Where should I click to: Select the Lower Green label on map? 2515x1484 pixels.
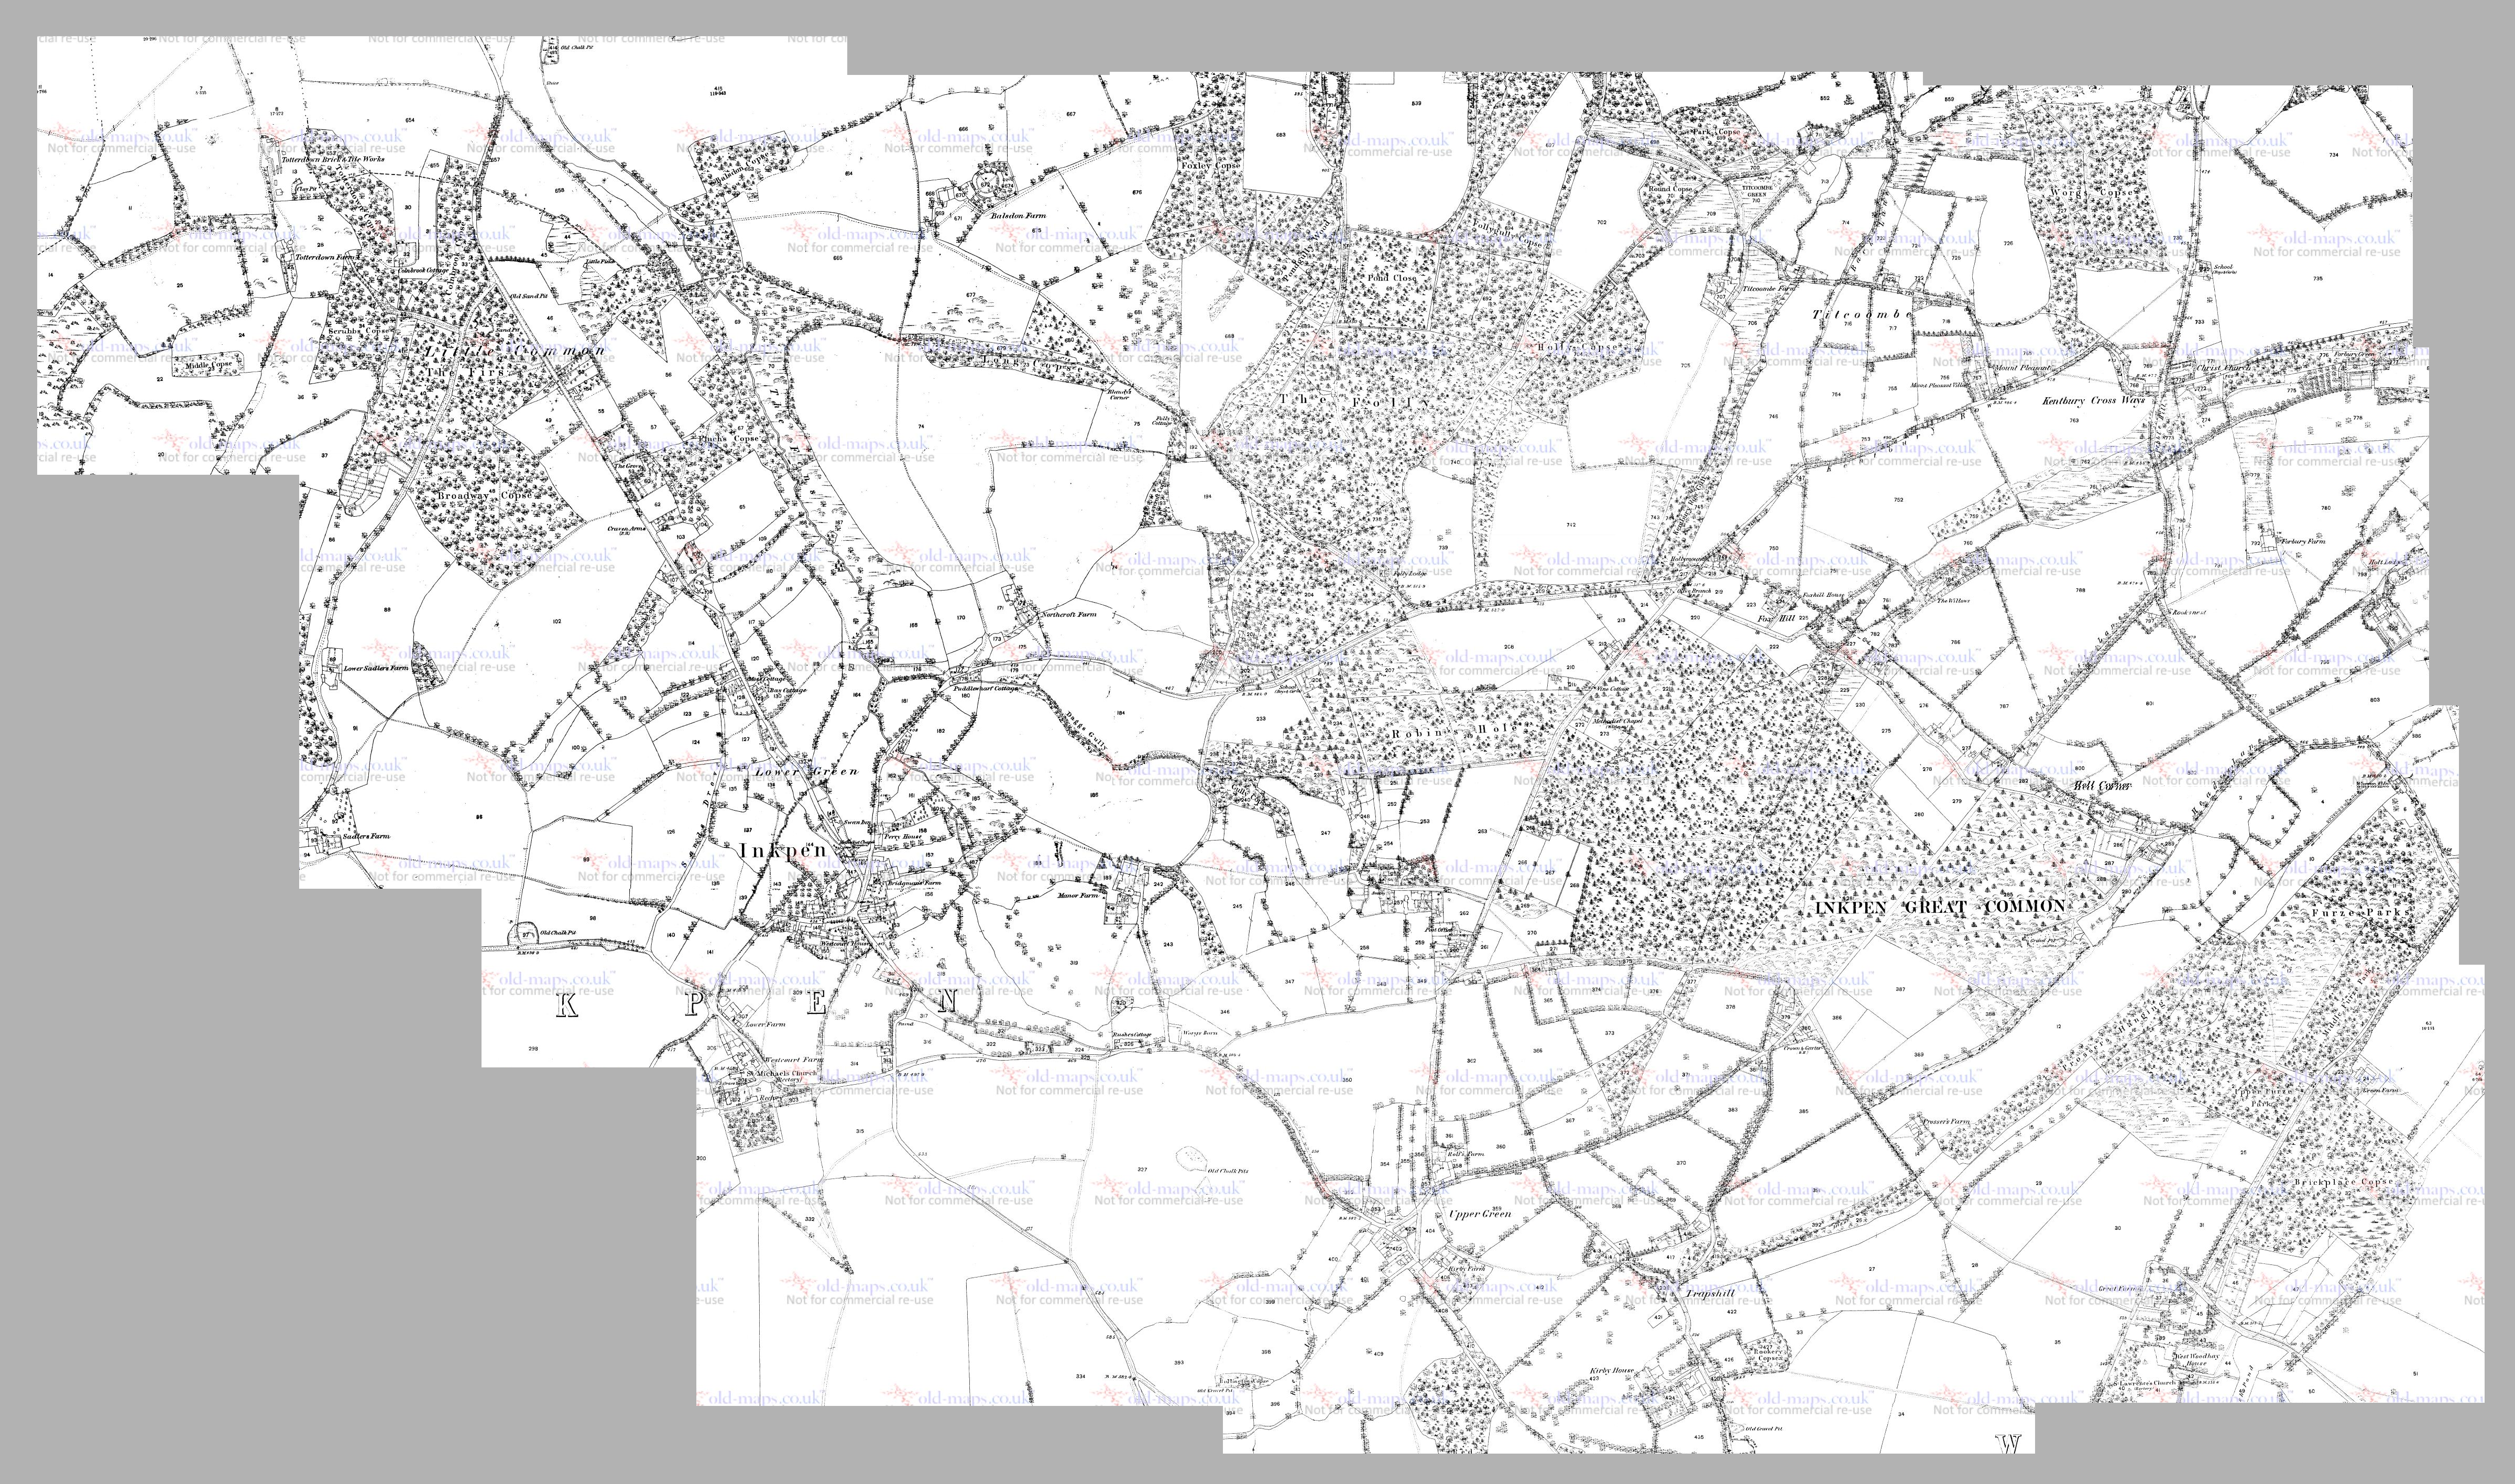tap(807, 772)
